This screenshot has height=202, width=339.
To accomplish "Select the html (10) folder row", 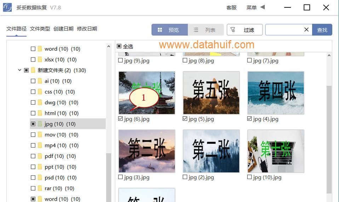I will point(68,113).
